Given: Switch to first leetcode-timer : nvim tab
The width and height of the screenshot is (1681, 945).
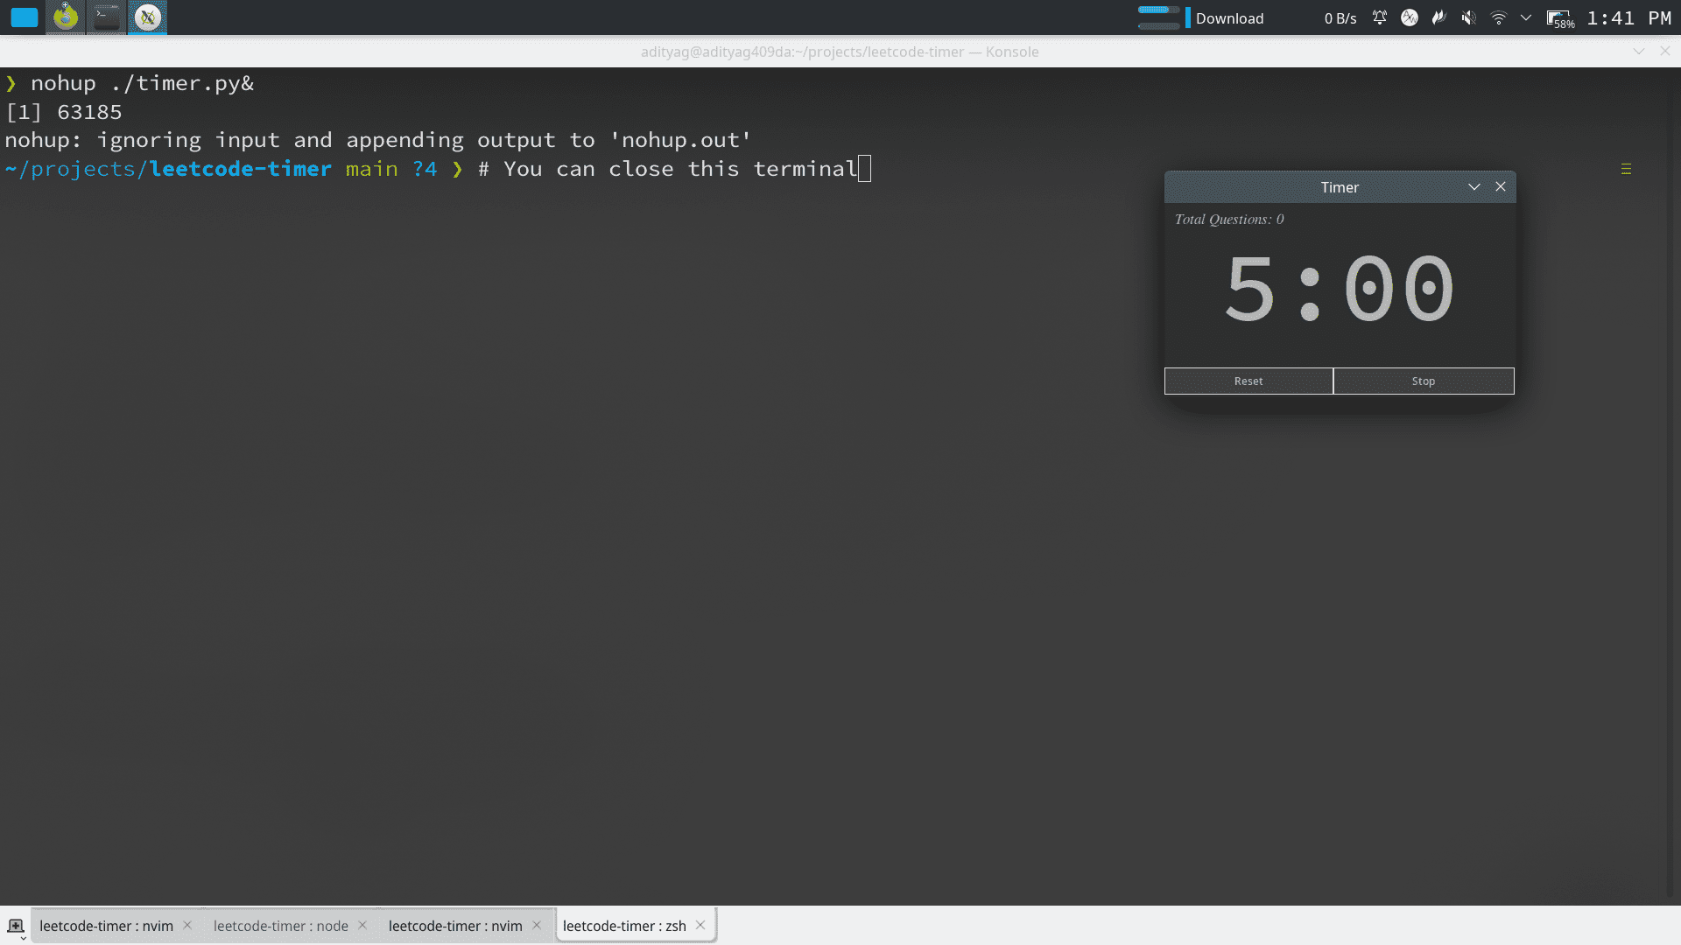Looking at the screenshot, I should 106,926.
